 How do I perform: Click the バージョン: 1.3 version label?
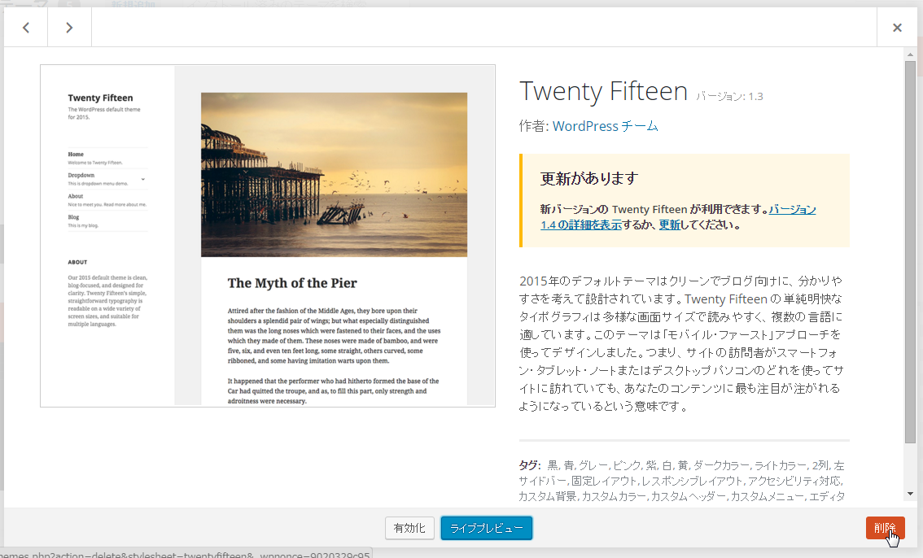point(729,97)
